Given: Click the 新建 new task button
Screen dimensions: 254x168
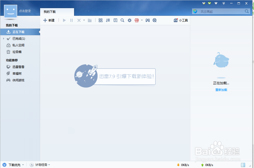Looking at the screenshot, I should click(x=49, y=20).
